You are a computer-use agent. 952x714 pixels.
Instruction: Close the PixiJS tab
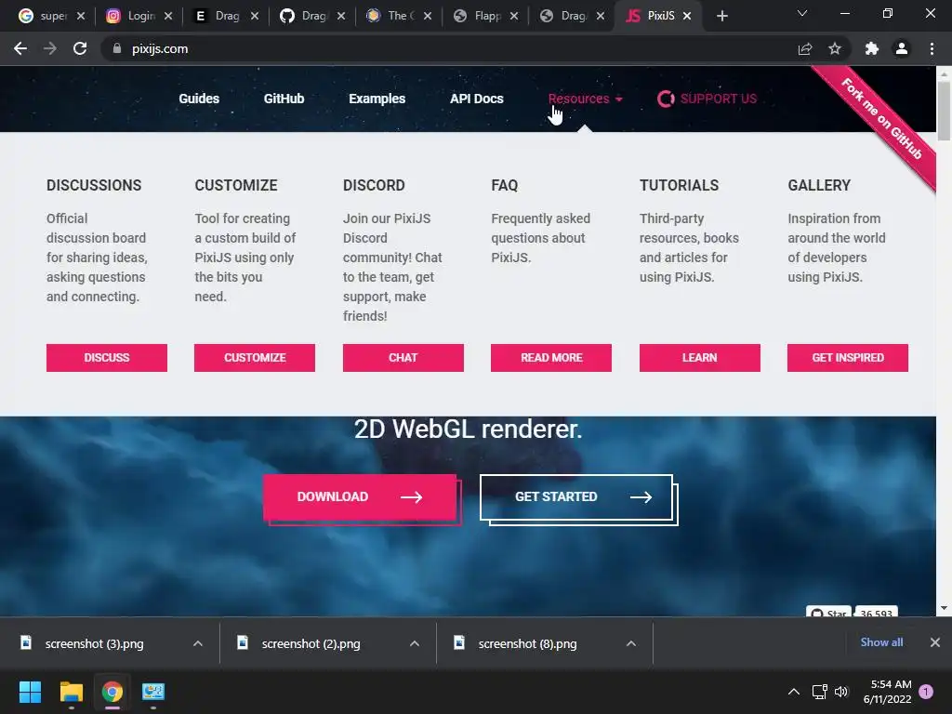(x=687, y=16)
